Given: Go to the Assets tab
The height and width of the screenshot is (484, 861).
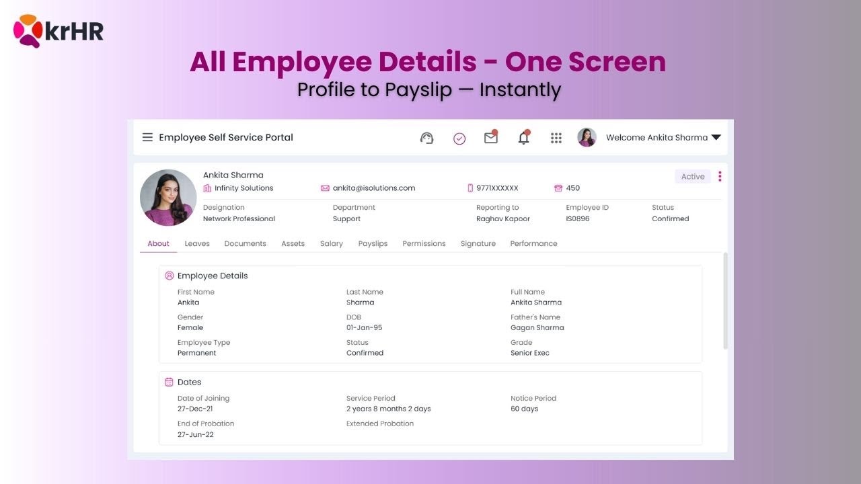Looking at the screenshot, I should 293,243.
